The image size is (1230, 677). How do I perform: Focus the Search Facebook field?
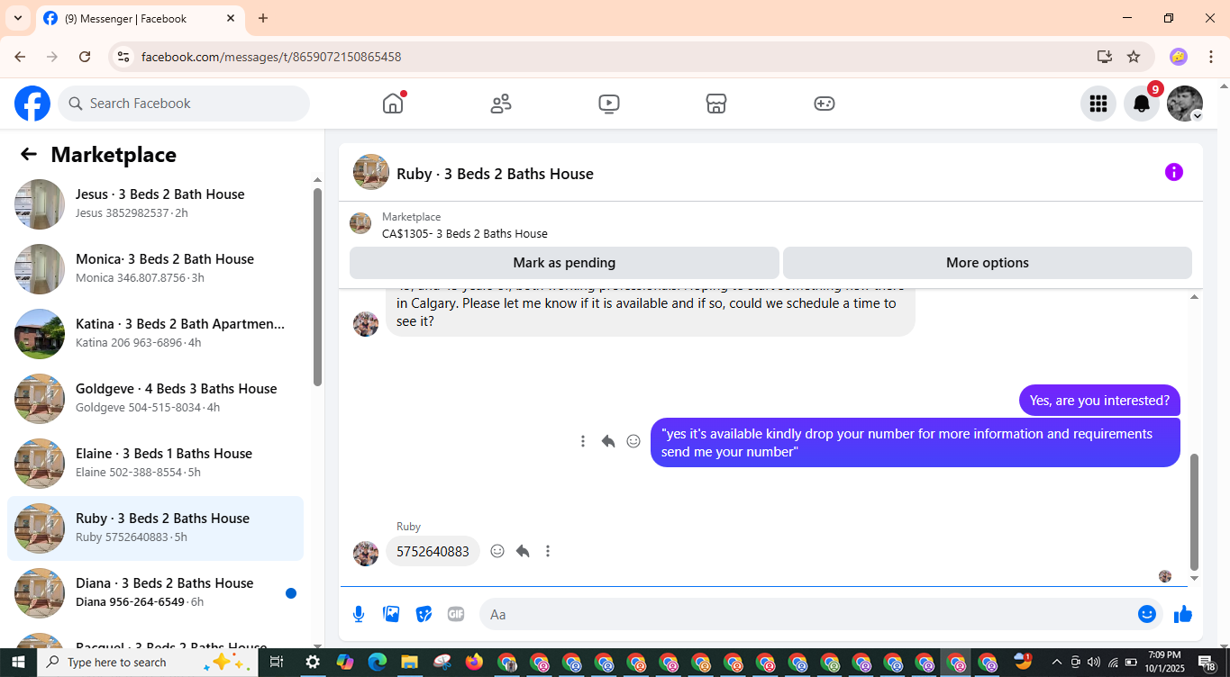pos(184,104)
